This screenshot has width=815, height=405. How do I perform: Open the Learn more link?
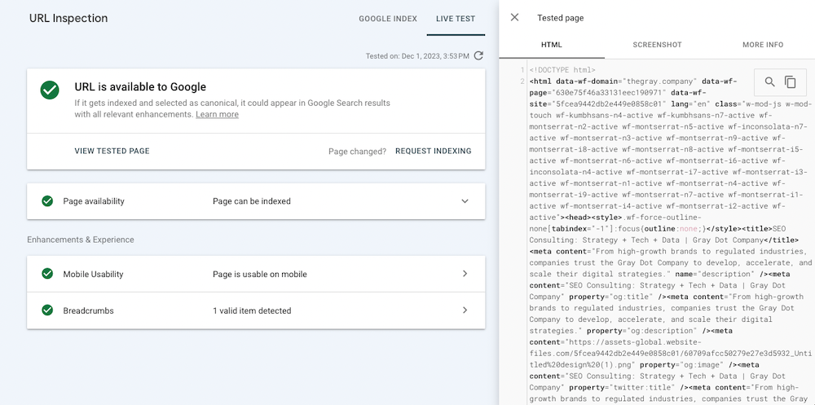tap(217, 115)
